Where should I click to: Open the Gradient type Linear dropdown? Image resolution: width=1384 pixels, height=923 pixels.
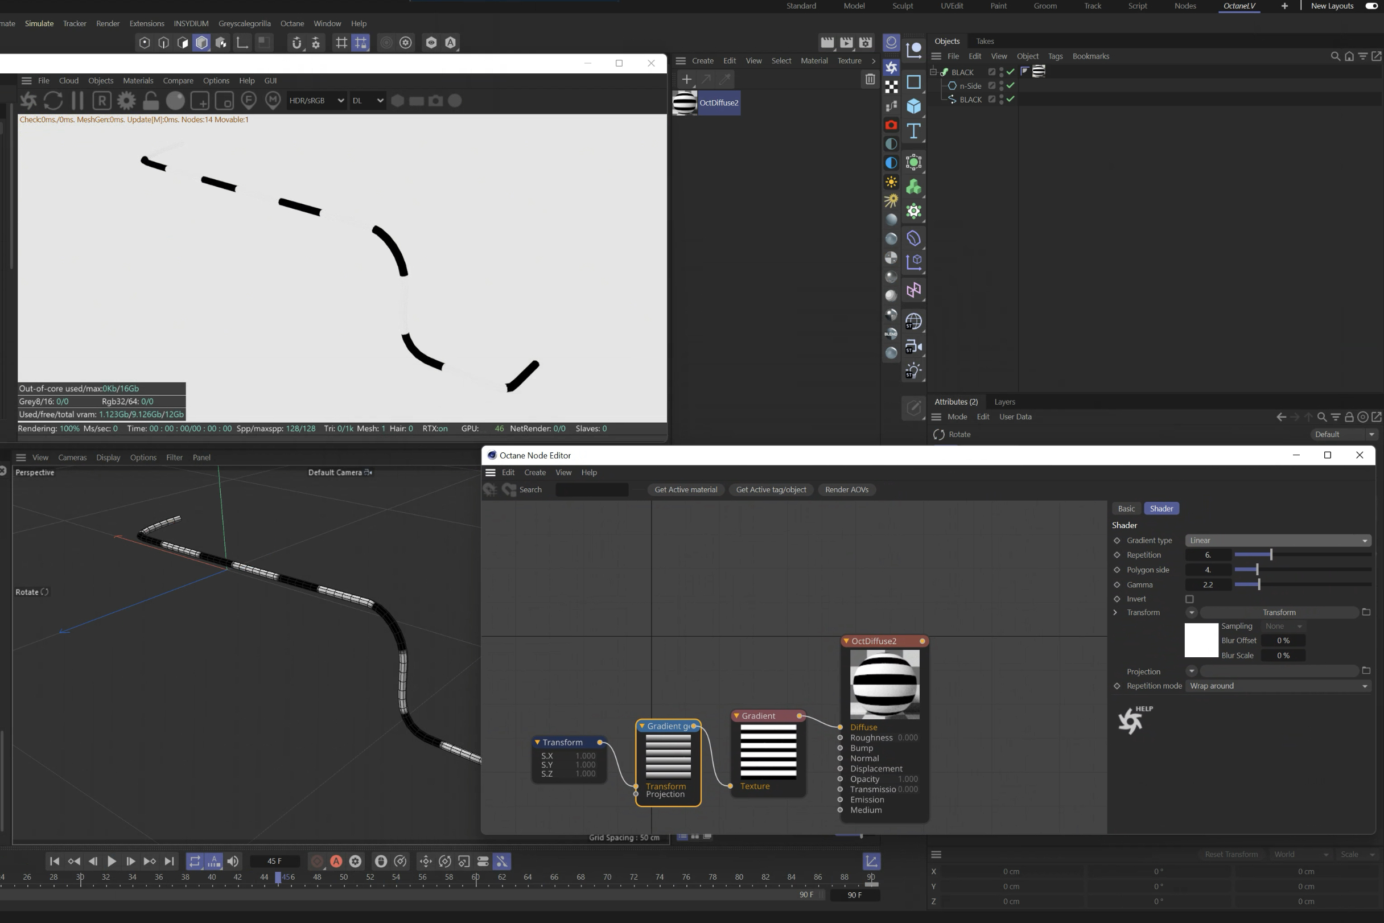coord(1278,541)
